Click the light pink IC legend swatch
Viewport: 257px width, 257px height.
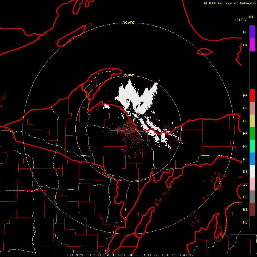(x=252, y=184)
